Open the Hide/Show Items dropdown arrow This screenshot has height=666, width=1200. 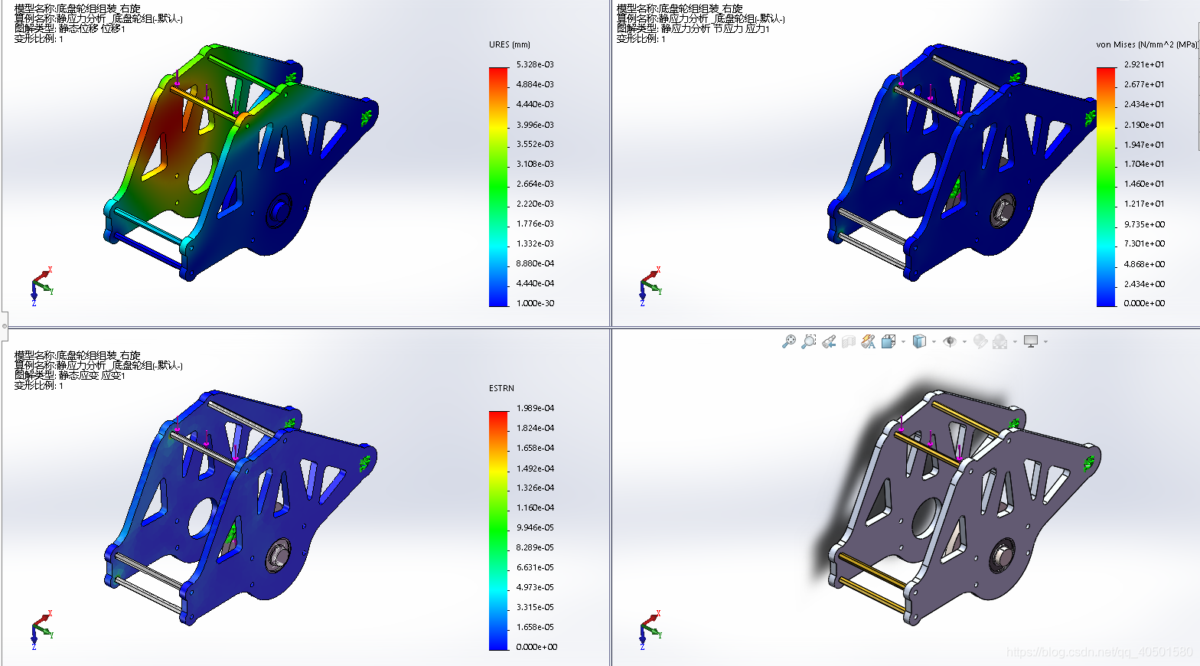(x=964, y=341)
